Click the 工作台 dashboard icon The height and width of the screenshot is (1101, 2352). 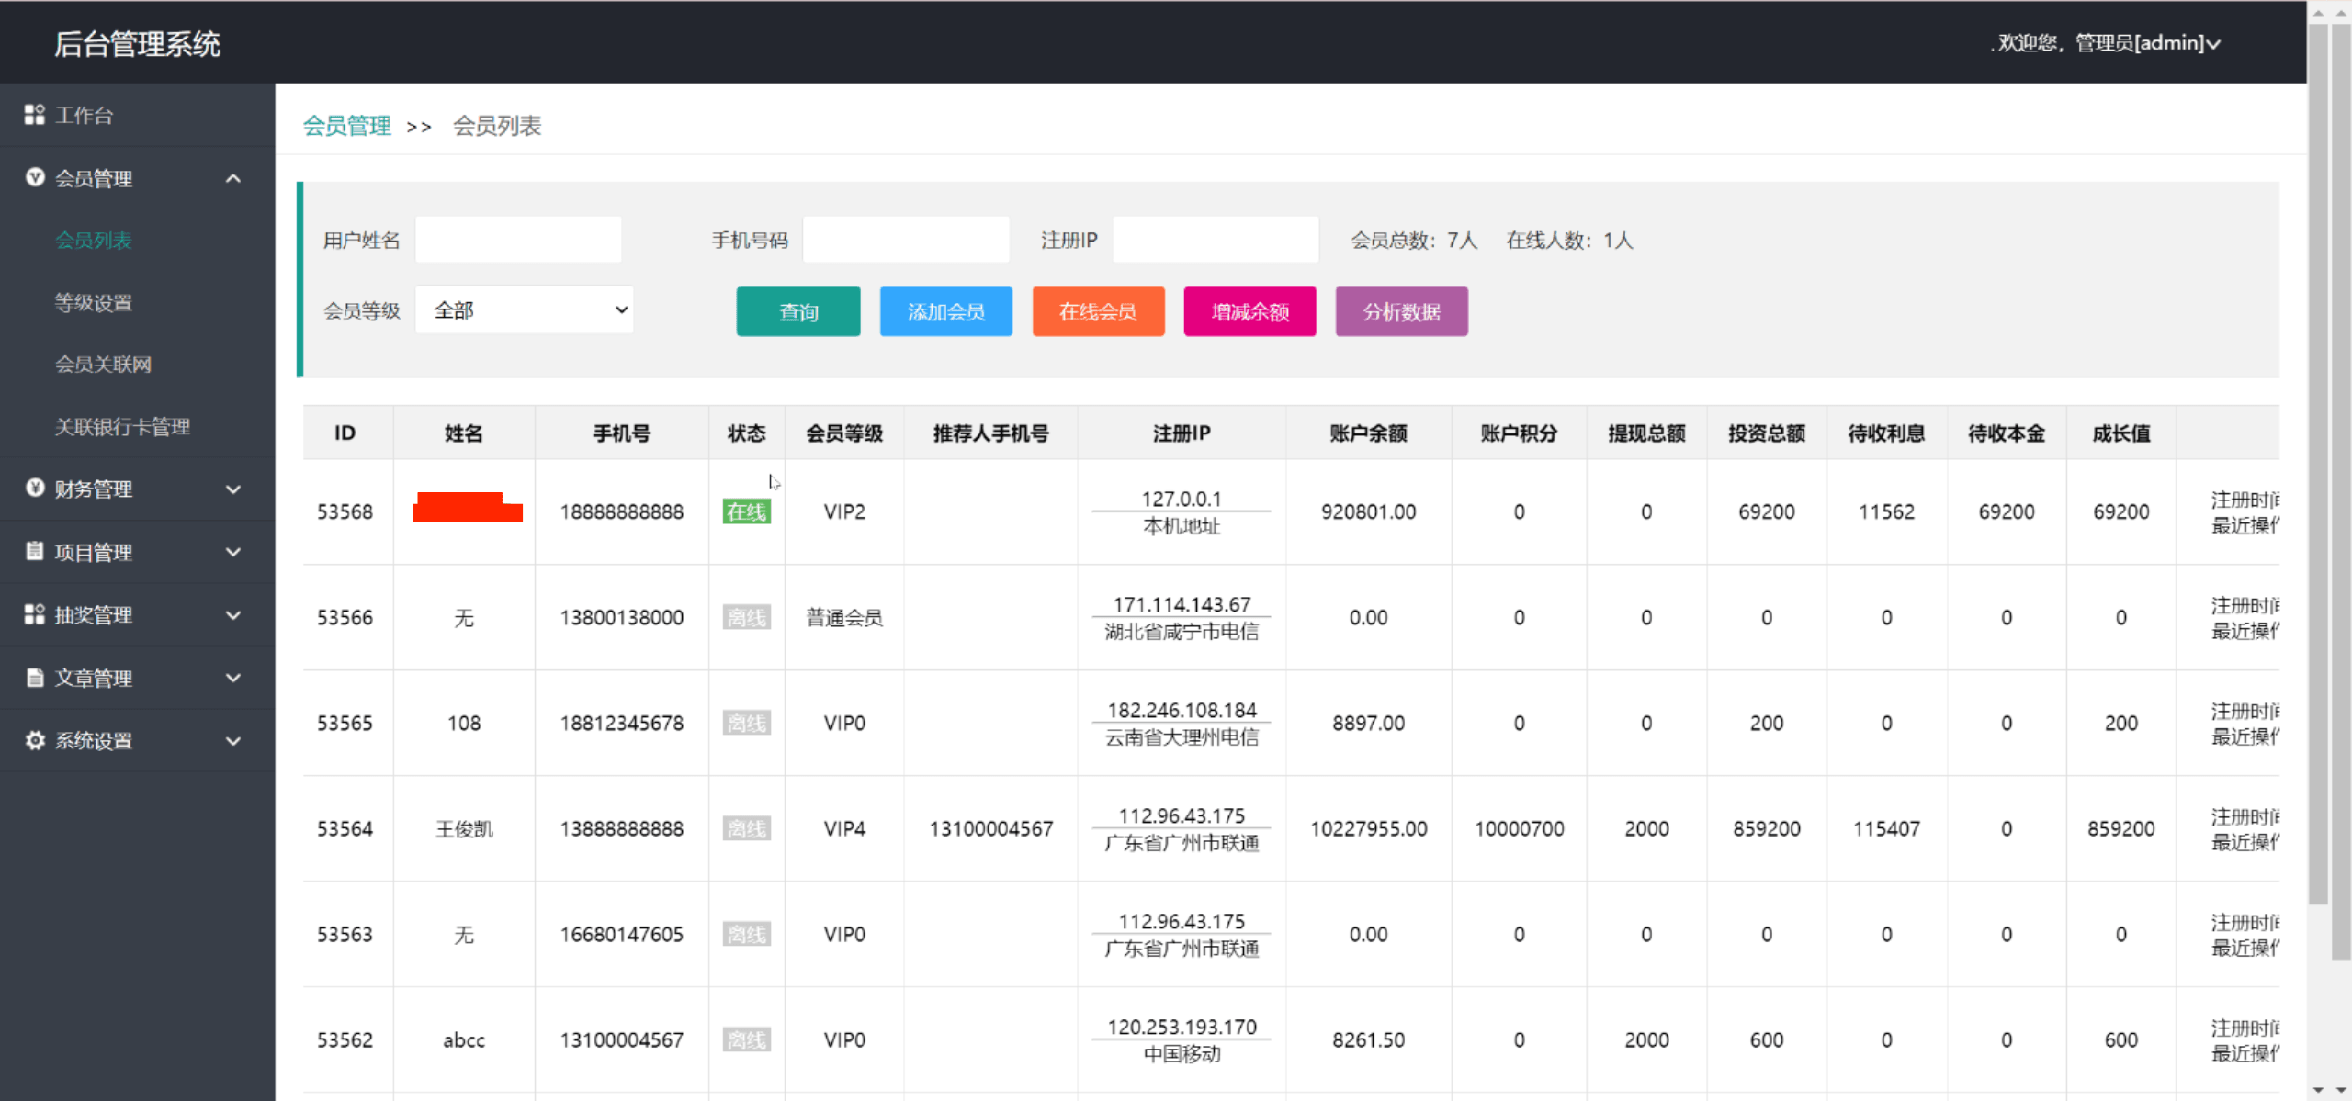click(x=34, y=115)
